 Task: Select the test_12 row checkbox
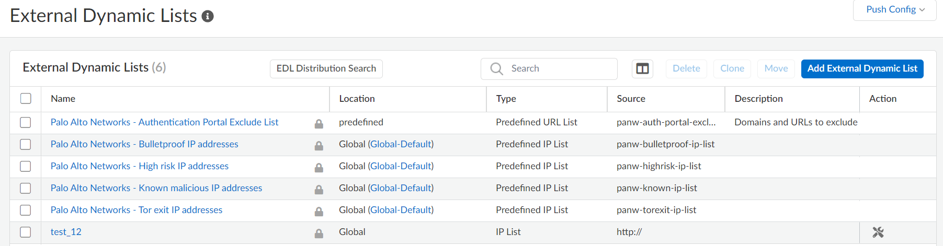(26, 232)
